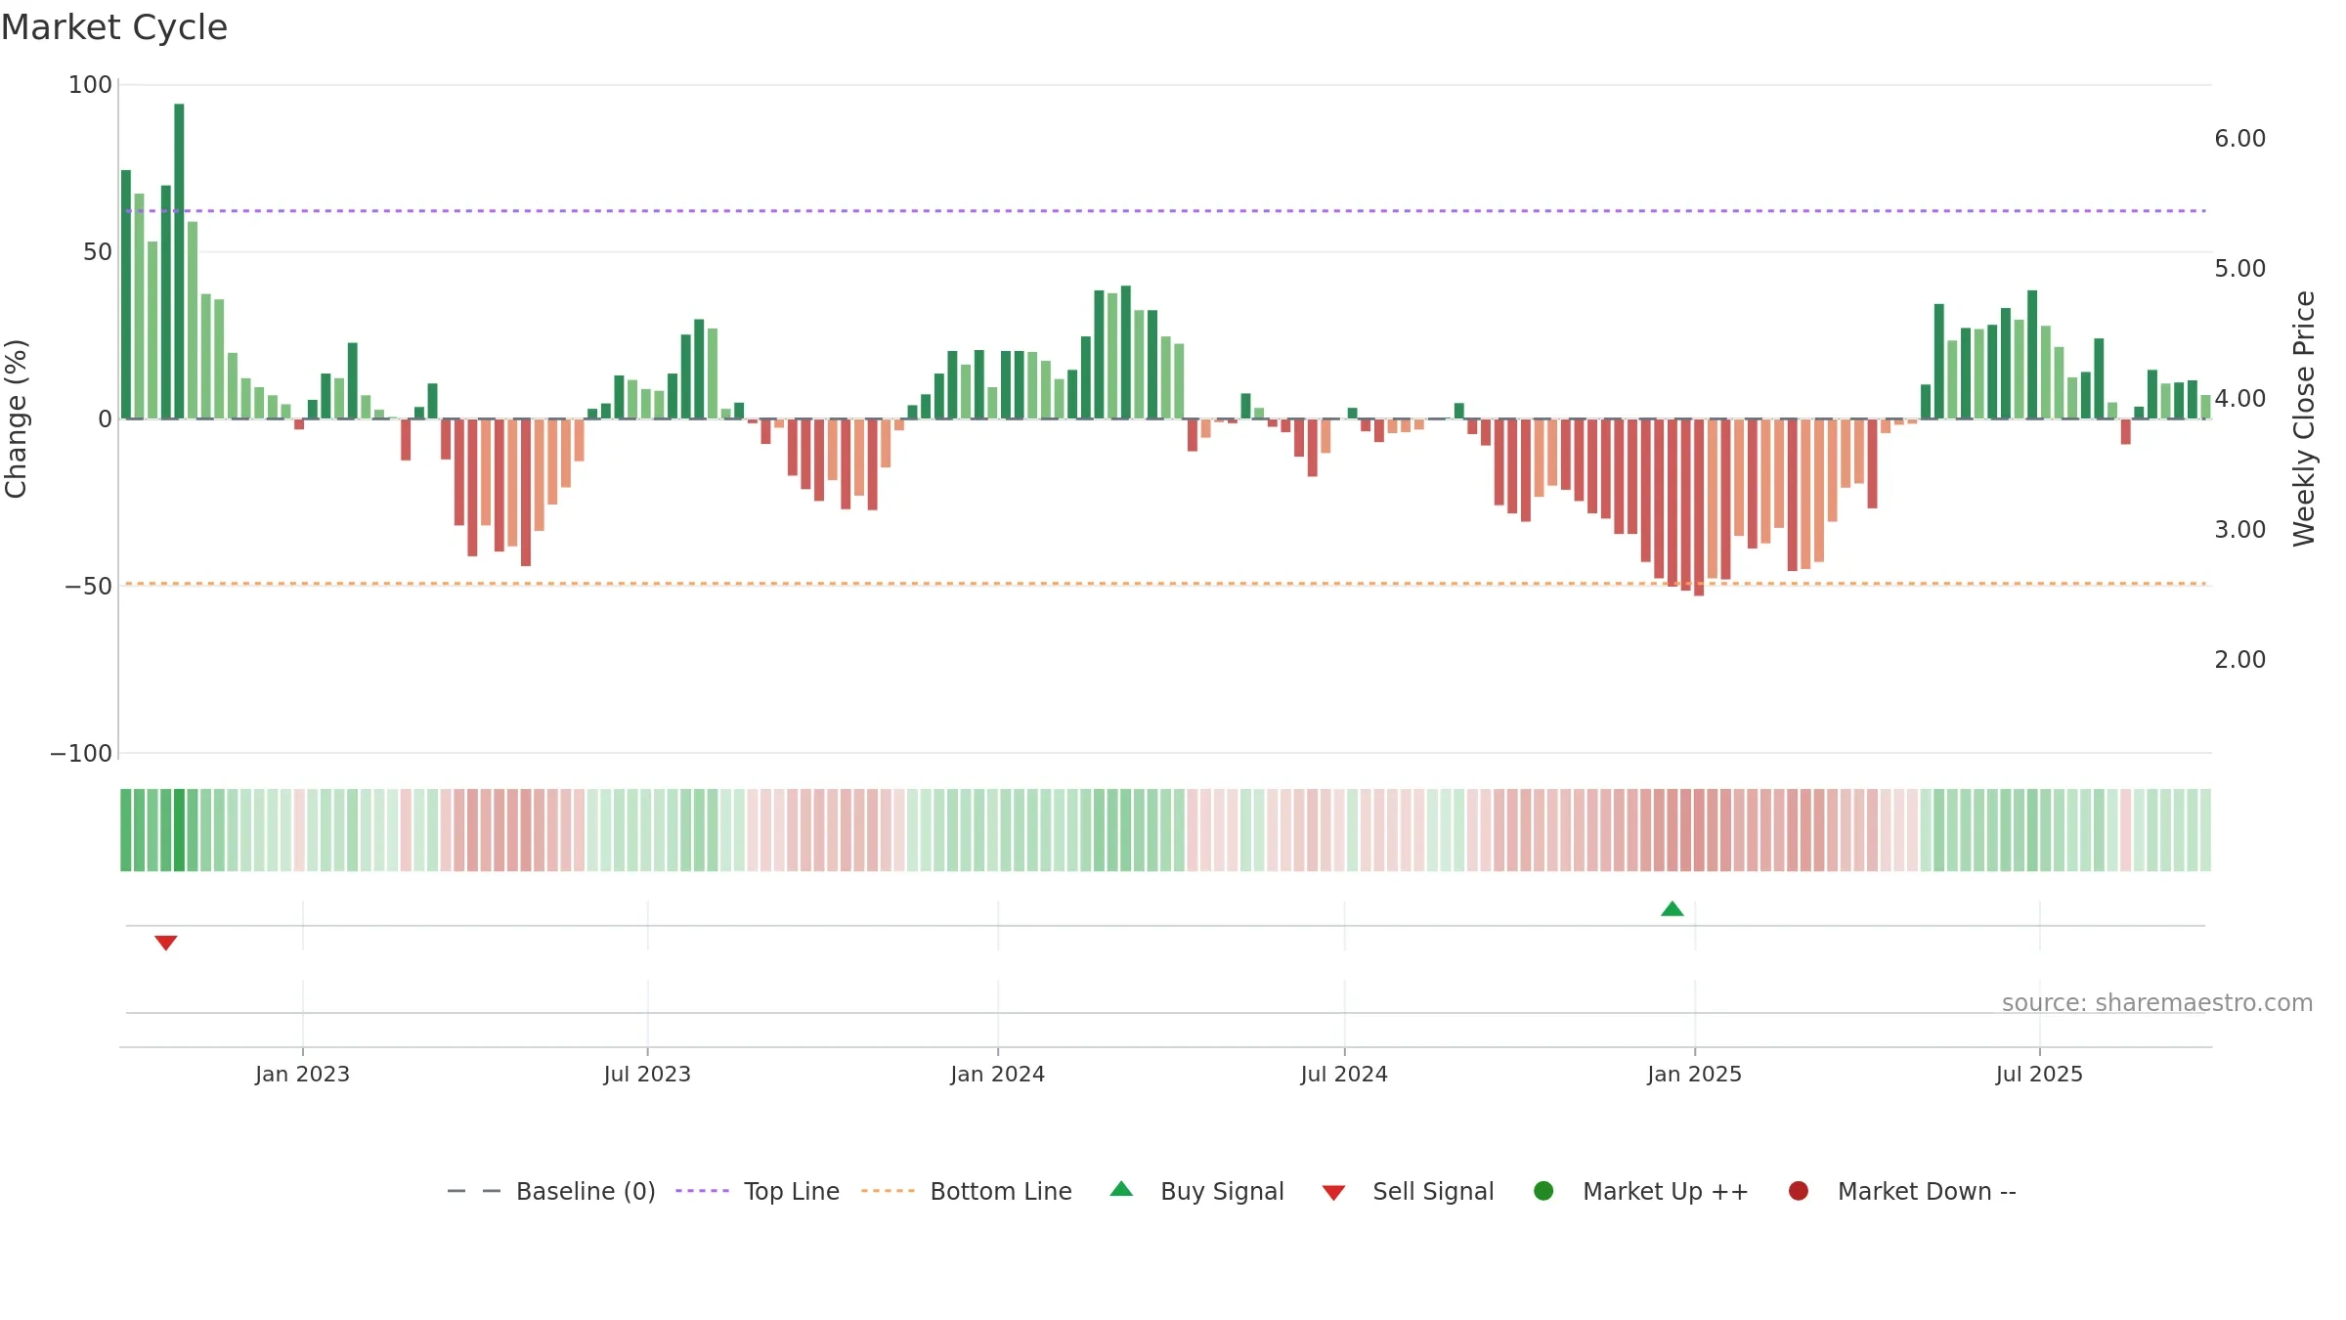Click the Jul 2023 axis label
The image size is (2346, 1320).
coord(647,1075)
